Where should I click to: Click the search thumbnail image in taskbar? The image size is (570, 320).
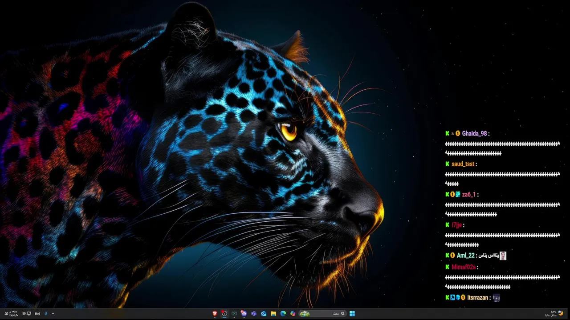point(305,313)
